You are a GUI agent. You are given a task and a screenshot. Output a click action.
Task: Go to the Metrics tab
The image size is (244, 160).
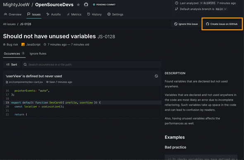point(74,14)
